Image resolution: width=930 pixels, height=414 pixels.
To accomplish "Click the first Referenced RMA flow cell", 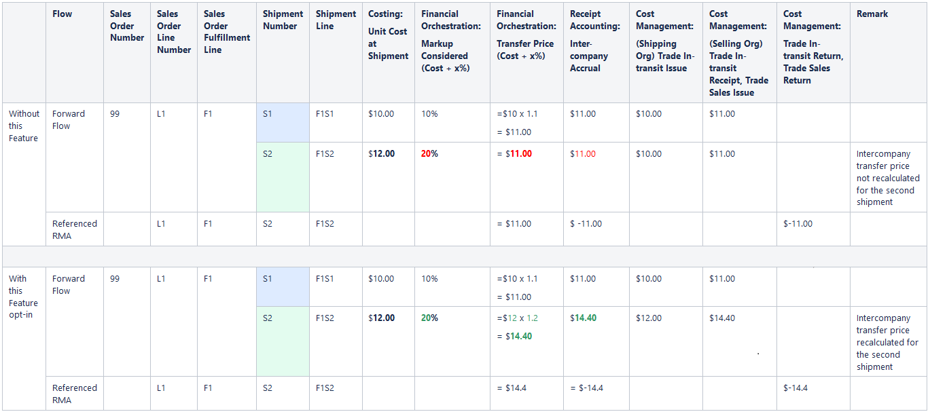I will 75,229.
